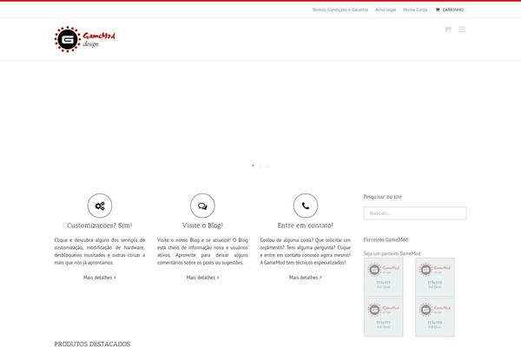Screen dimensions: 521x347
Task: Click Mais detalhes under Visite o Blog
Action: tap(202, 278)
